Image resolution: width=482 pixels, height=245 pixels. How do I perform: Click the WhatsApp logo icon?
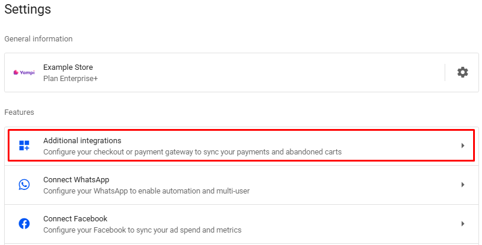point(24,185)
